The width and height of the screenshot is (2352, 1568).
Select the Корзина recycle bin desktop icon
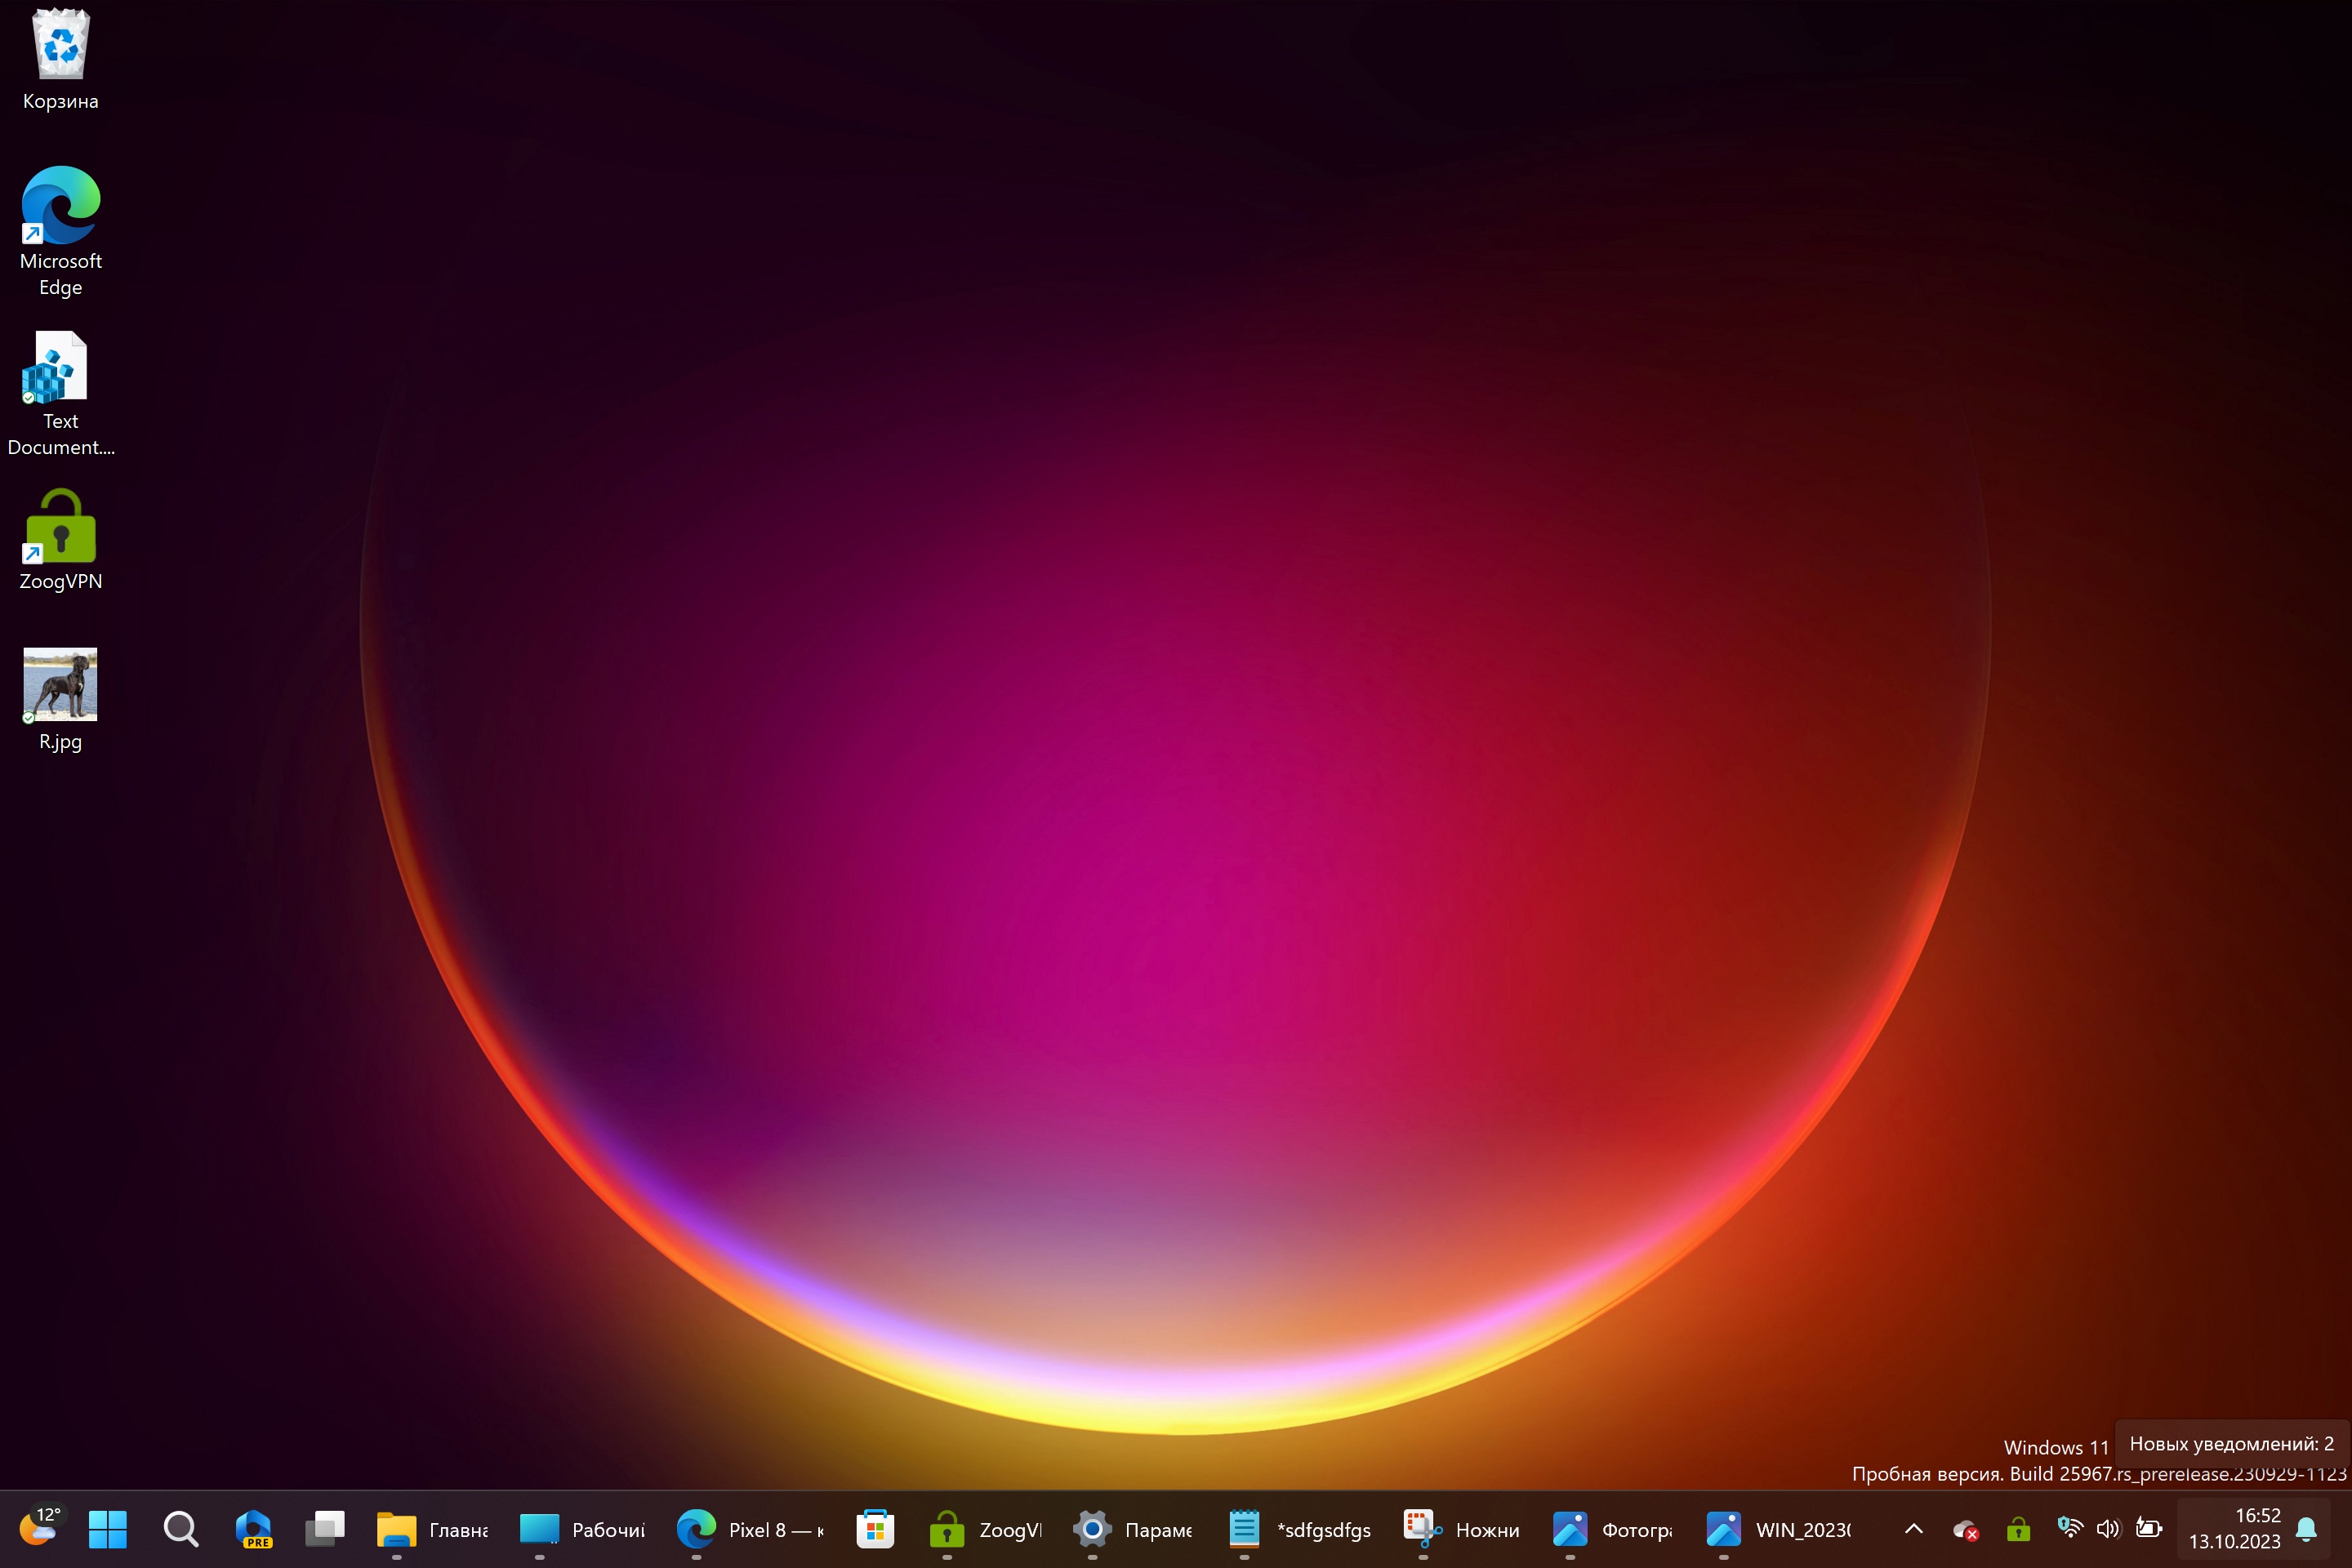click(x=60, y=60)
